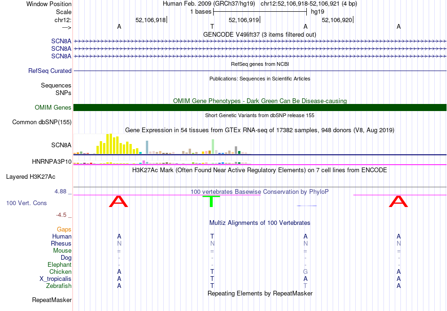Click the H3K27Ac Mark track title
The width and height of the screenshot is (447, 311).
[x=260, y=170]
